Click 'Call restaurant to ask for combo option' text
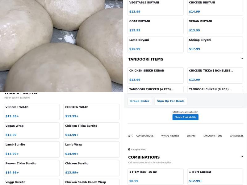 (x=150, y=162)
